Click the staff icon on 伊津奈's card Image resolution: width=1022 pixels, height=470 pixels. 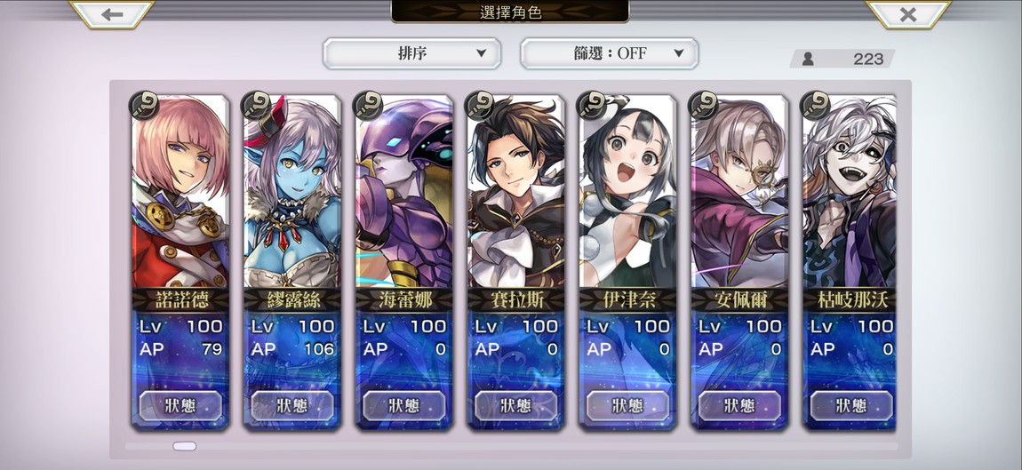[x=591, y=105]
